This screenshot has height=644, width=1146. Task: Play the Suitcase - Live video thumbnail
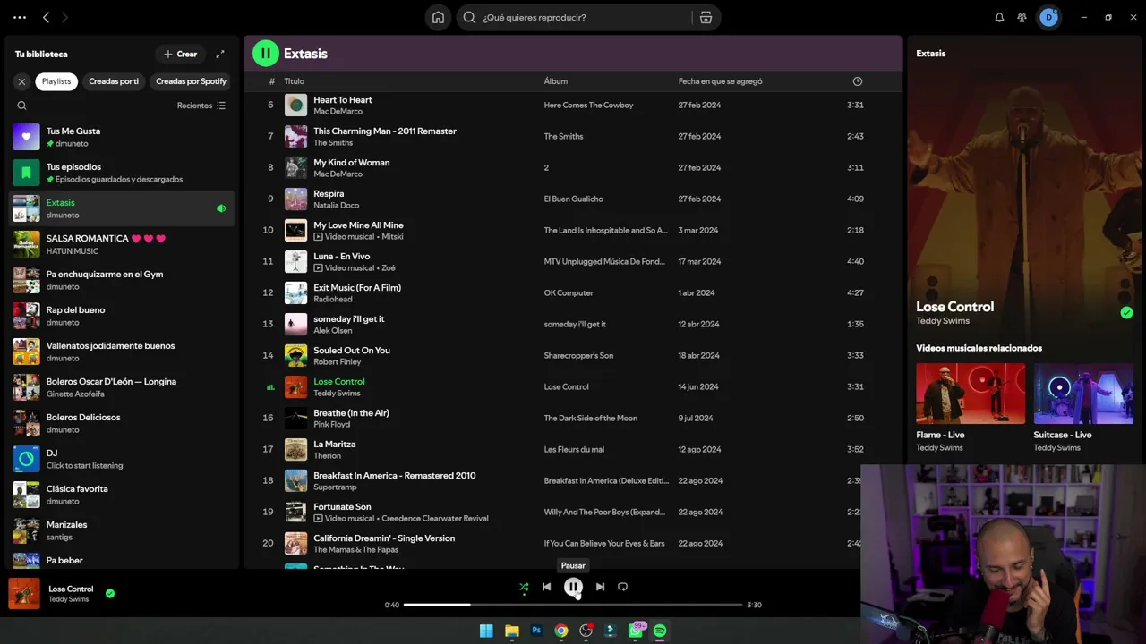(1083, 394)
